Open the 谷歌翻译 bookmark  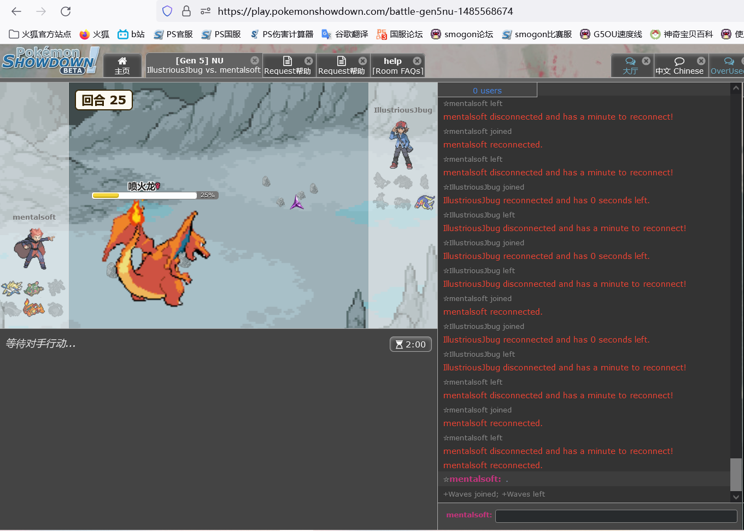345,34
